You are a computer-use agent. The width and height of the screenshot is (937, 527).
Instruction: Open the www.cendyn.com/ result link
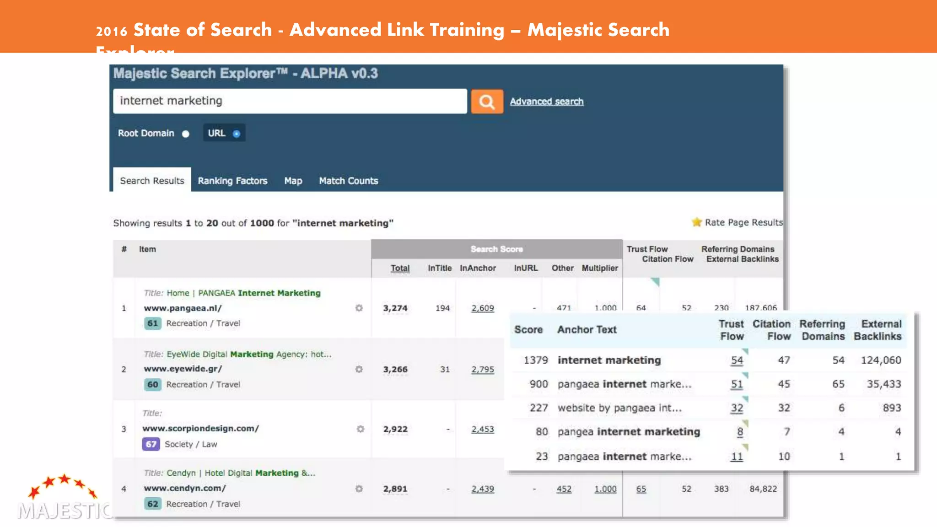tap(185, 488)
